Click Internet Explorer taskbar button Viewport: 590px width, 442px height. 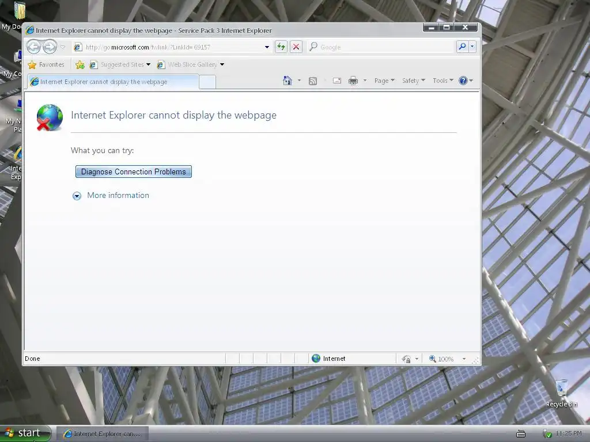tap(103, 434)
